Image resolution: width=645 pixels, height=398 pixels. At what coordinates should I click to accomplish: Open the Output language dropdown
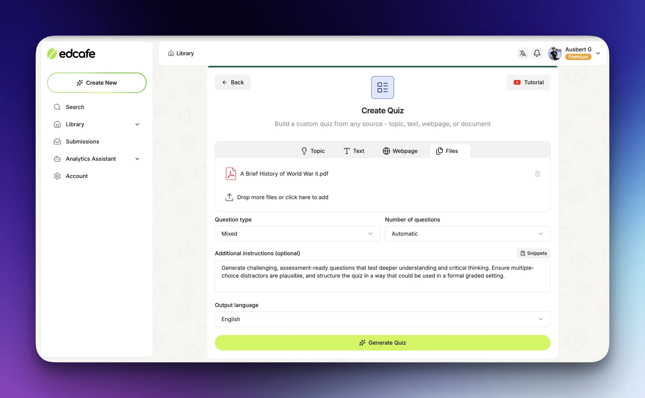382,319
